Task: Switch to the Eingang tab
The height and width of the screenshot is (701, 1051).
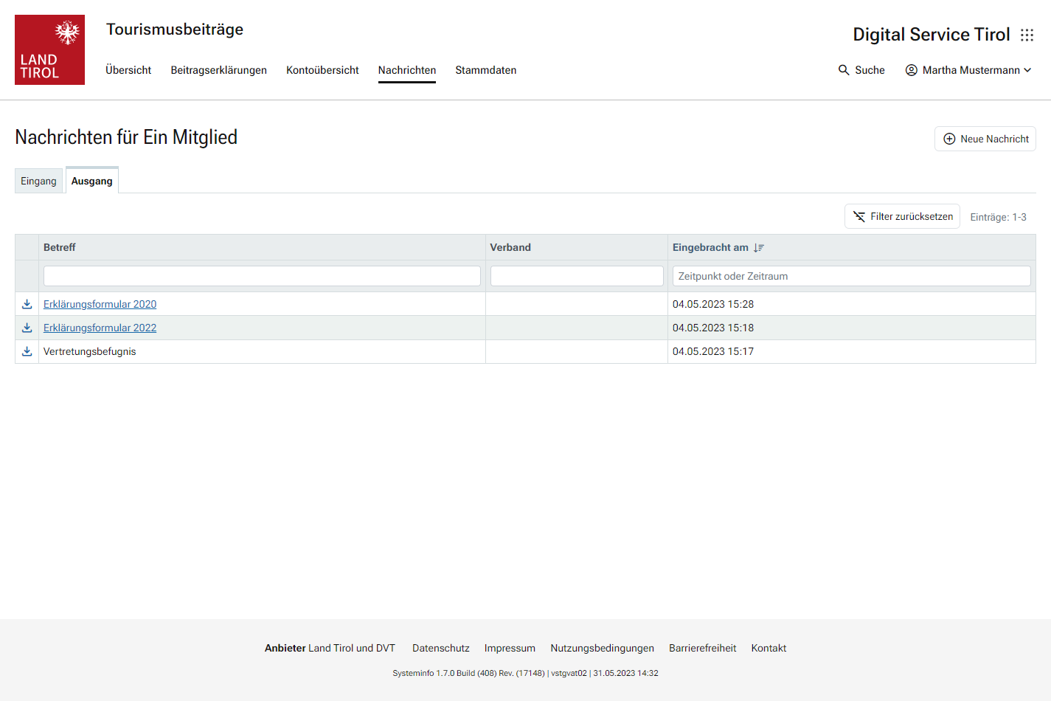Action: pyautogui.click(x=38, y=182)
